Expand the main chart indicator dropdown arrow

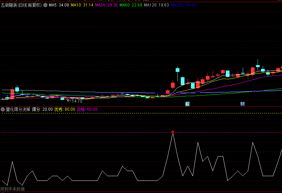(x=46, y=5)
